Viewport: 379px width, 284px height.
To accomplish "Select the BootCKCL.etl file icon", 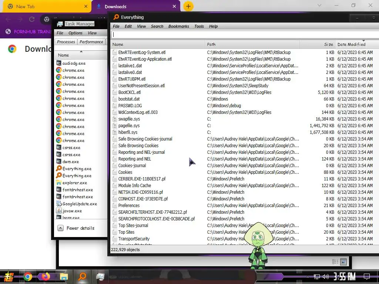I will pyautogui.click(x=115, y=92).
